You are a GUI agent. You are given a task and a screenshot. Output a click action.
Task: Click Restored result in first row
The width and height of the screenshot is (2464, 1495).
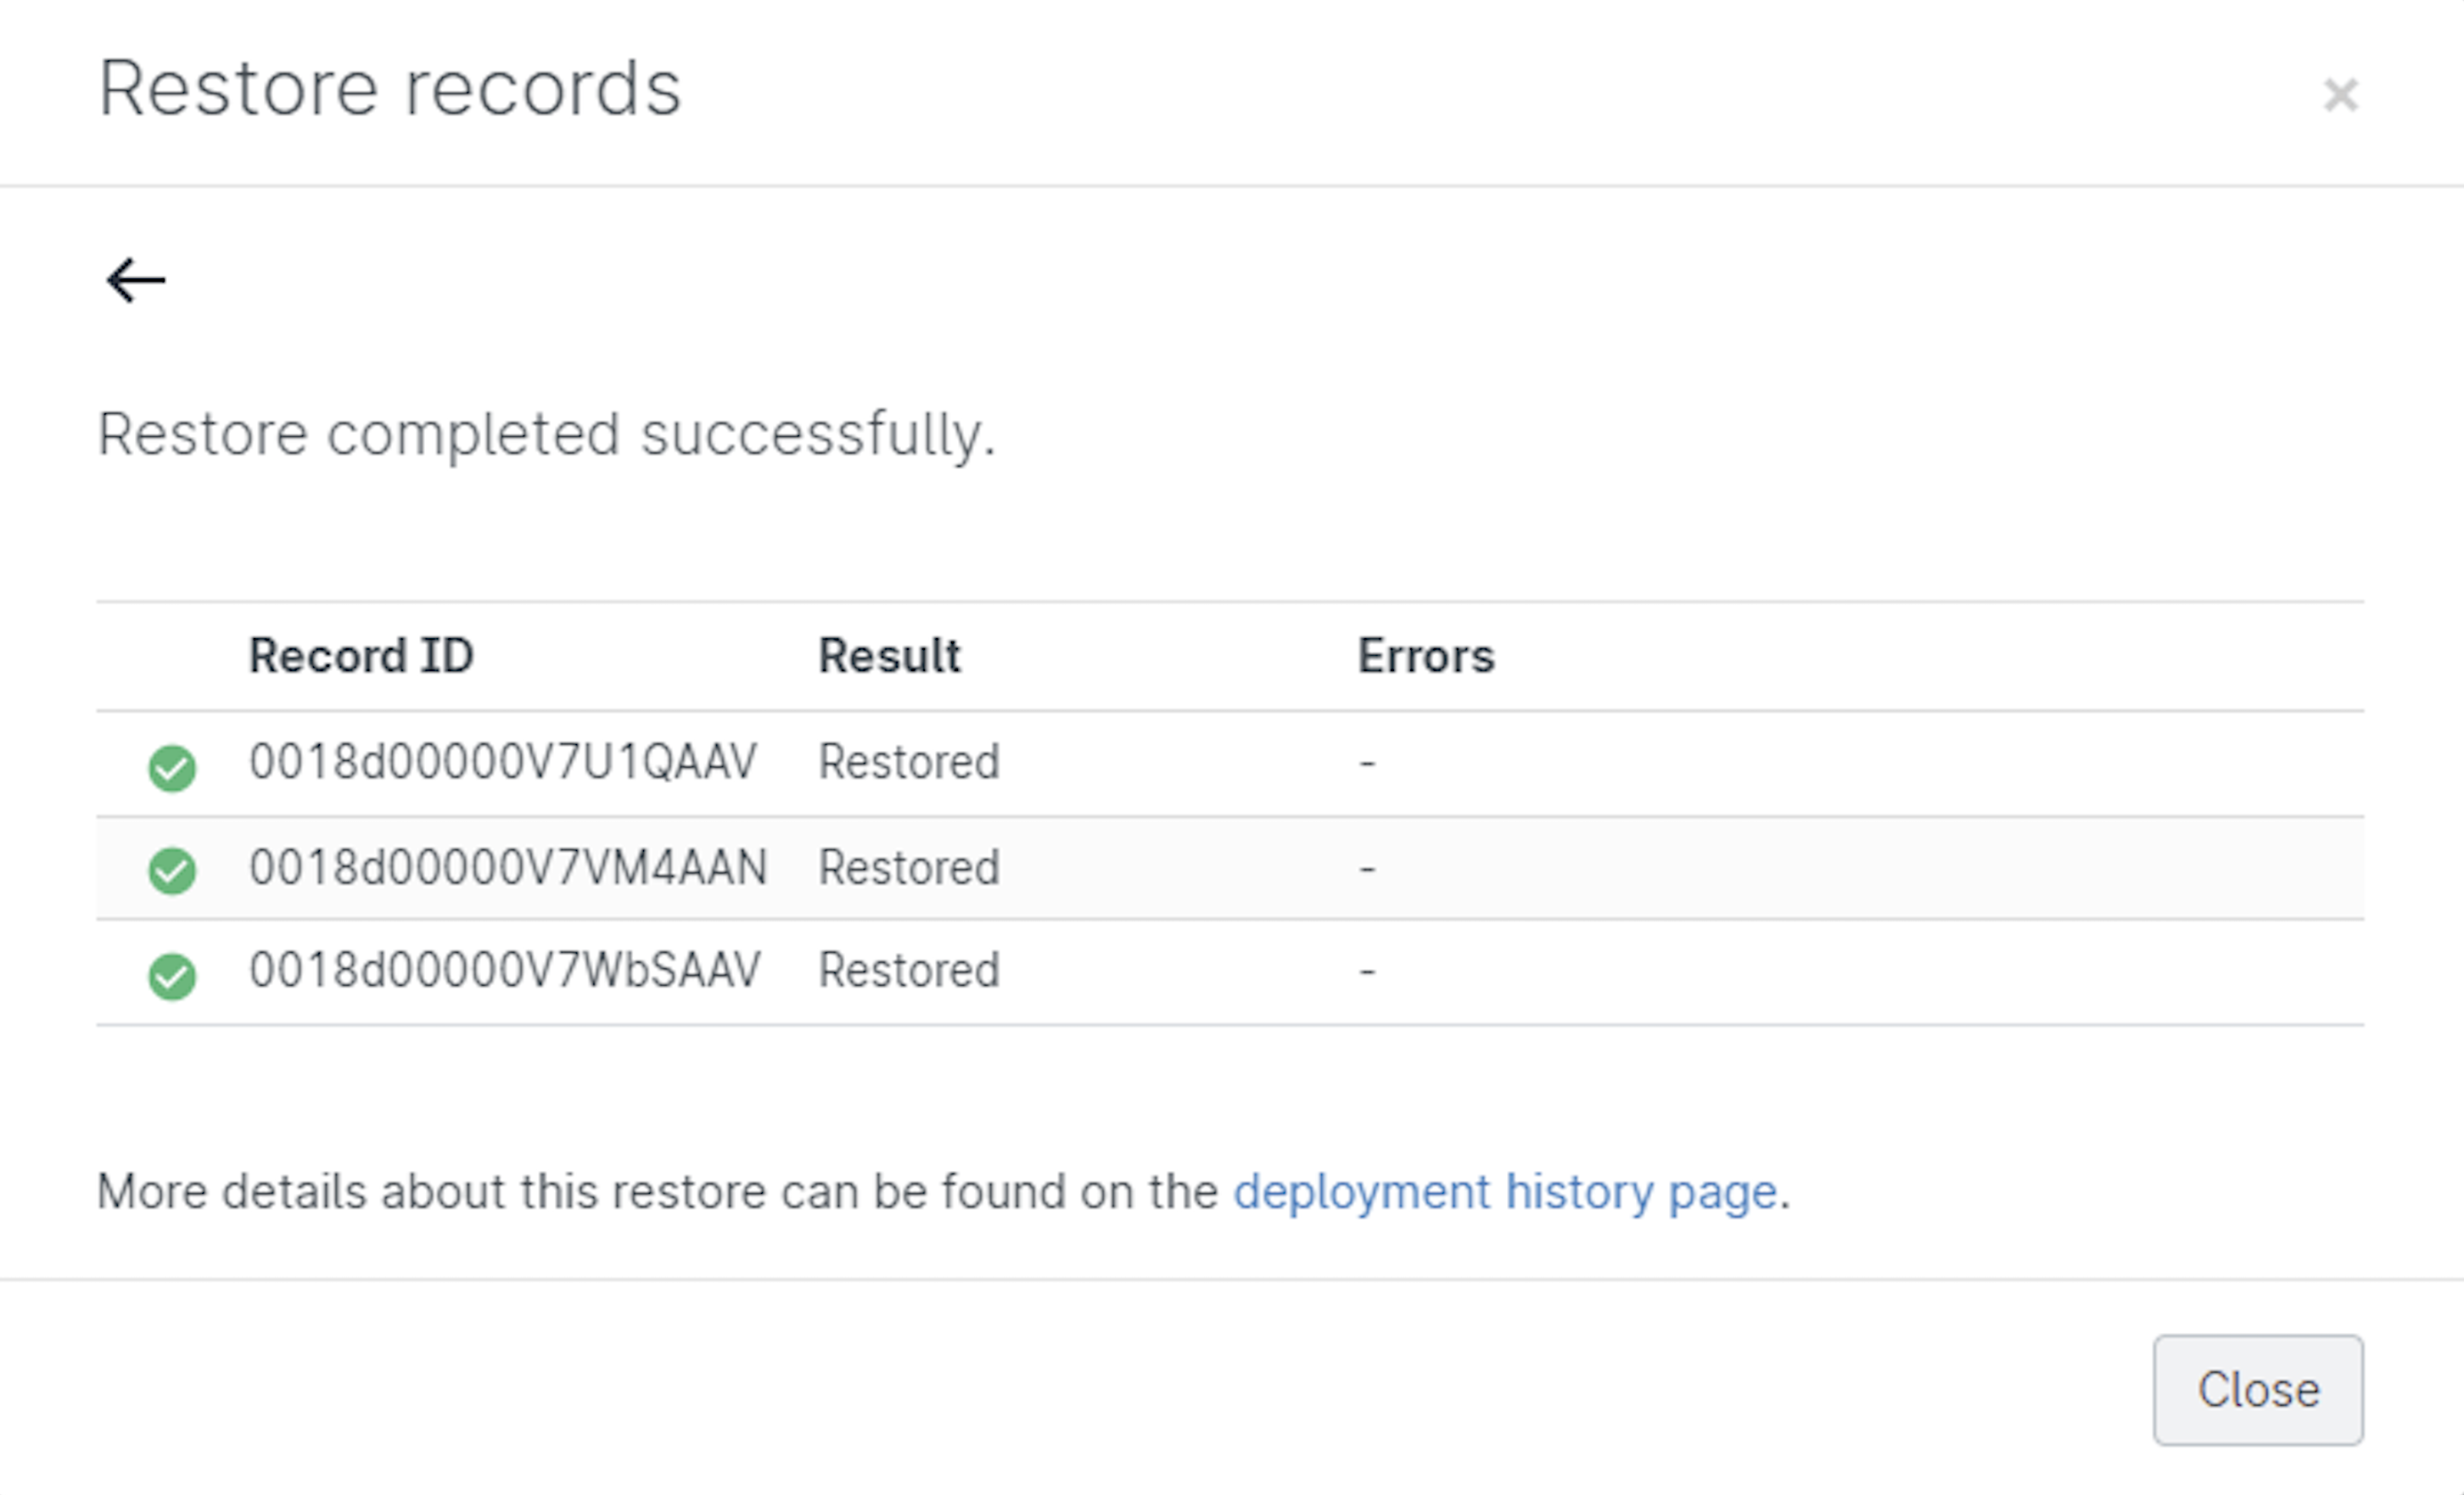(x=909, y=762)
